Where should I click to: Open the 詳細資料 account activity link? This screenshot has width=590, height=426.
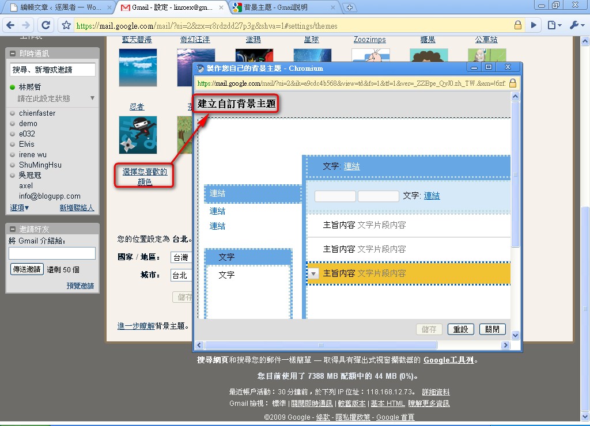[x=436, y=392]
